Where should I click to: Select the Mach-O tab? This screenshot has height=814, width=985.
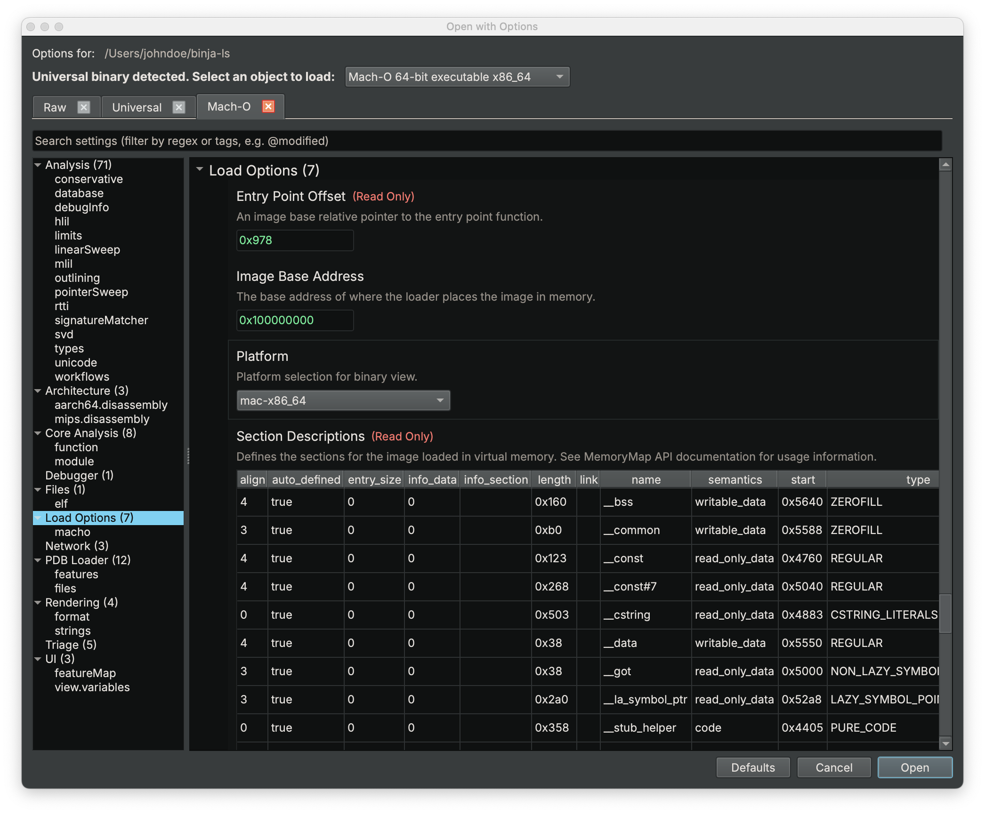[x=229, y=107]
